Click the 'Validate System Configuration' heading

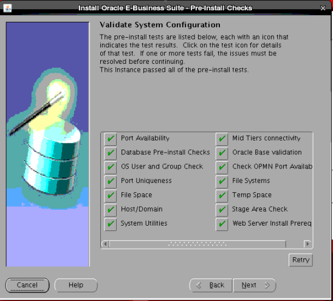click(160, 25)
